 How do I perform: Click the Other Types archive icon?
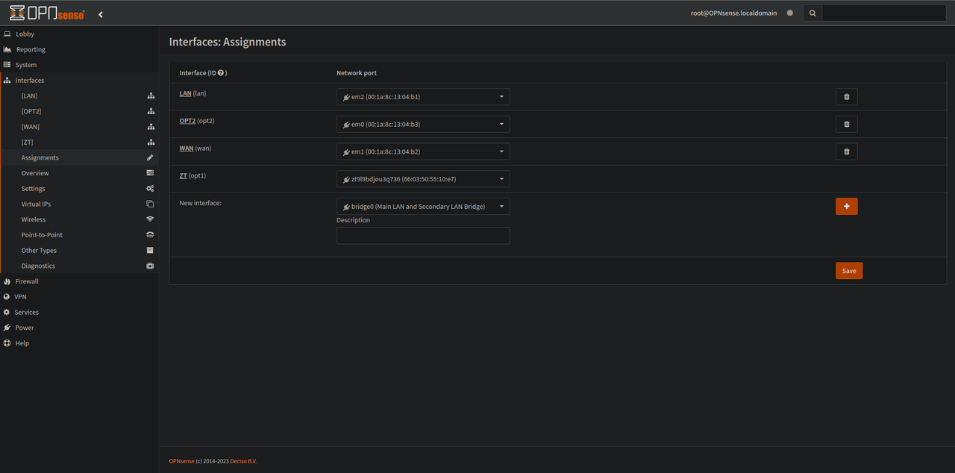[x=151, y=250]
